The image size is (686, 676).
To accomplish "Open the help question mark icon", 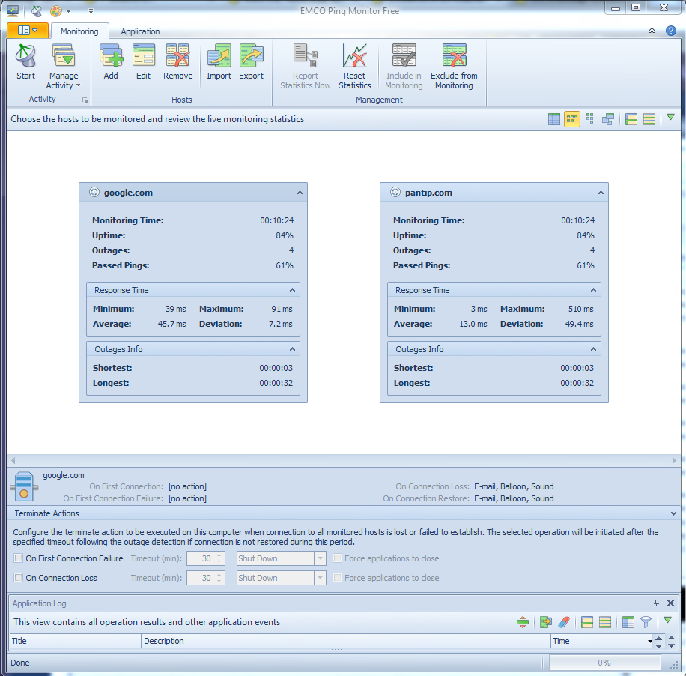I will (x=671, y=31).
